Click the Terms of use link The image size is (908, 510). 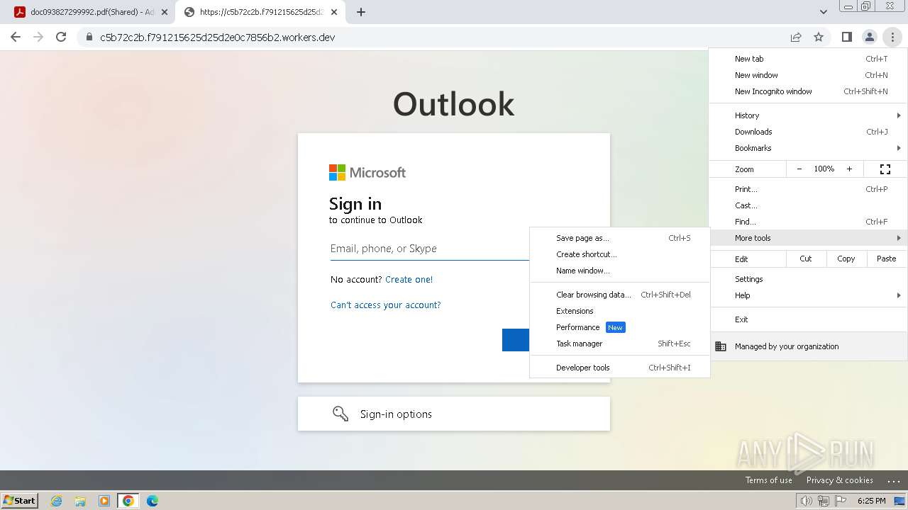click(x=768, y=480)
